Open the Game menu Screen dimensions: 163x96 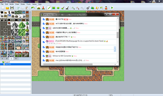tap(34, 4)
